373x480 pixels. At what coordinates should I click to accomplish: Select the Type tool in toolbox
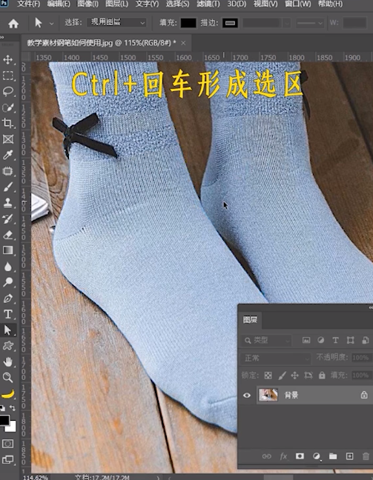click(x=8, y=314)
